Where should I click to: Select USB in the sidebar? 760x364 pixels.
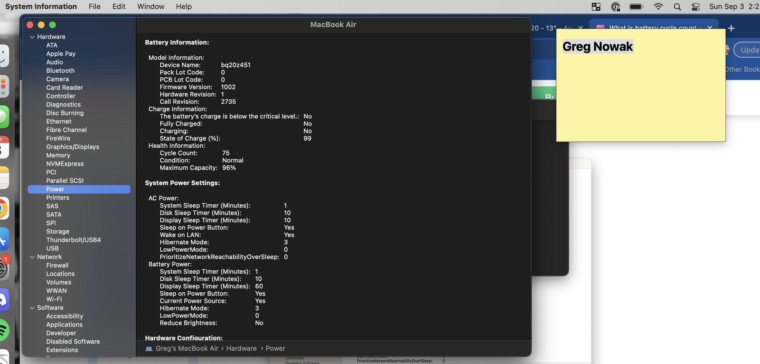pos(52,248)
